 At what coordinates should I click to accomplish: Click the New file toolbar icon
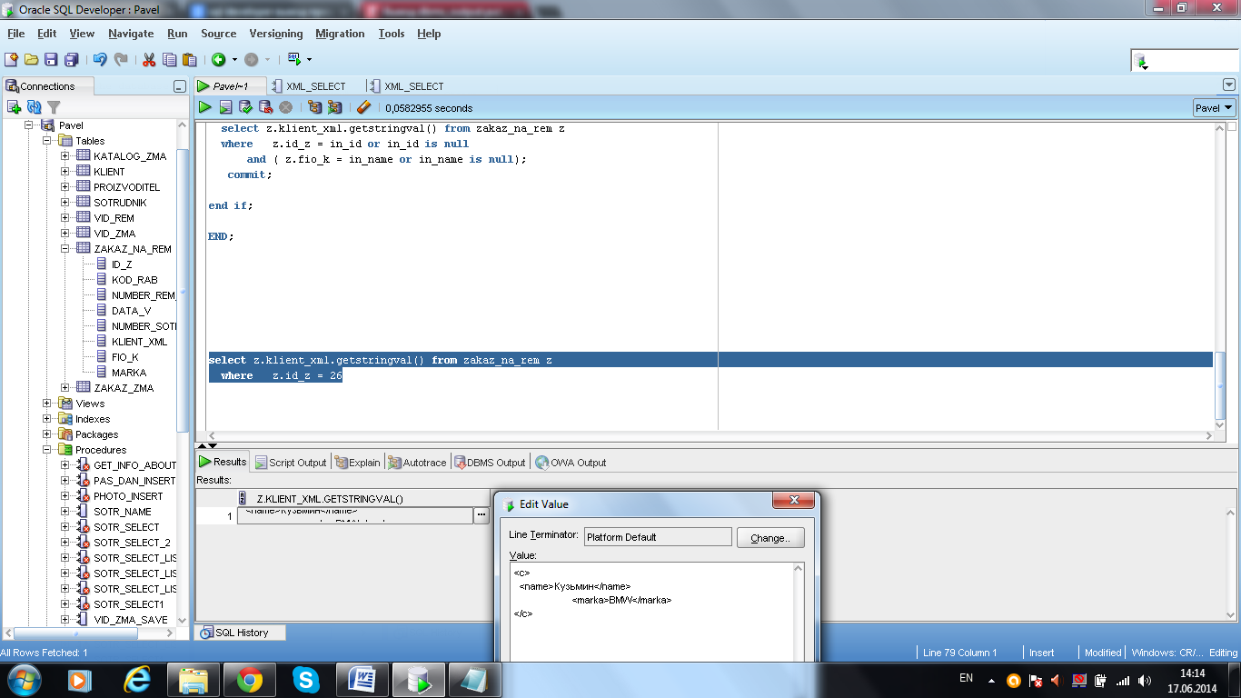coord(12,59)
